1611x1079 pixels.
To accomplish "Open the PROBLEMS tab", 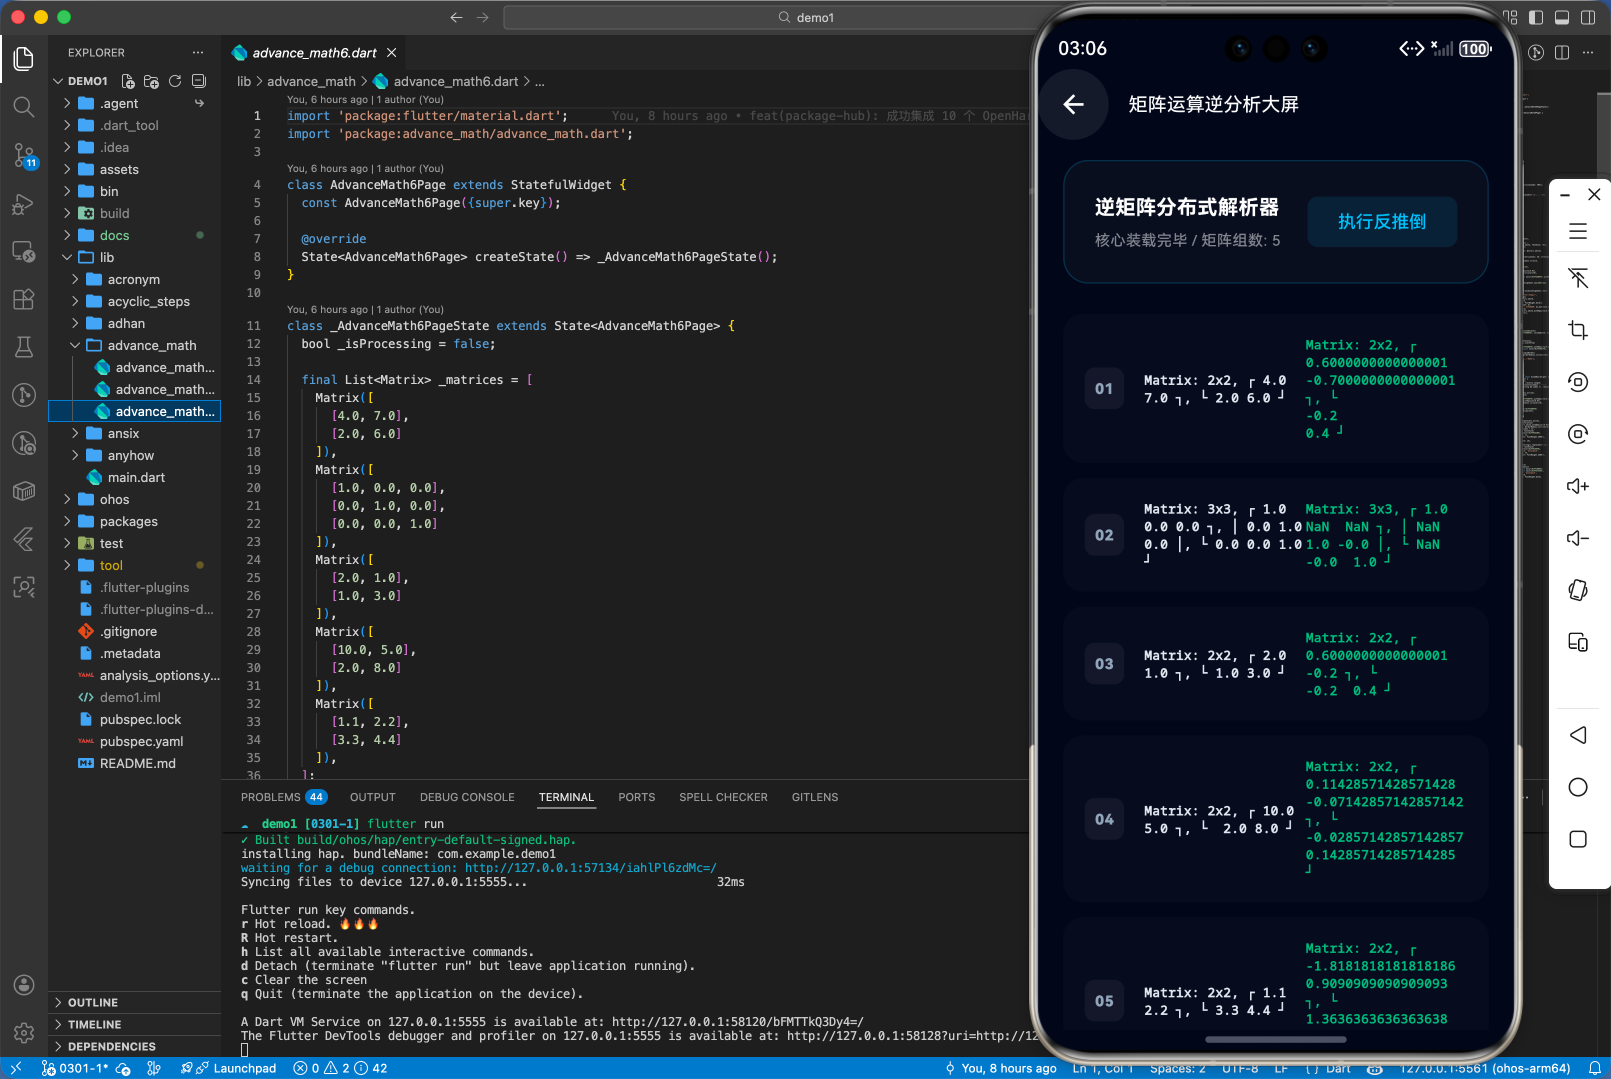I will [x=270, y=797].
